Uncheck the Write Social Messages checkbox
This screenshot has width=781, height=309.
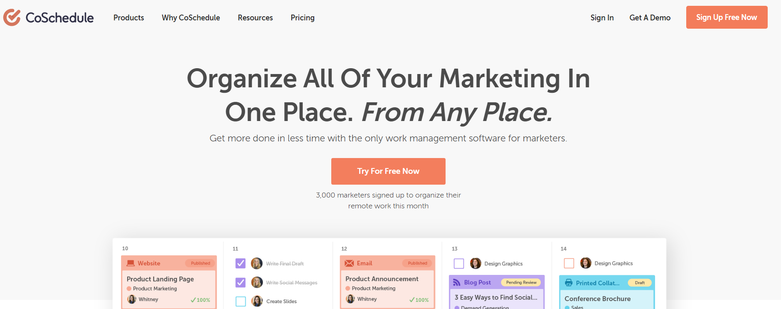(x=240, y=282)
